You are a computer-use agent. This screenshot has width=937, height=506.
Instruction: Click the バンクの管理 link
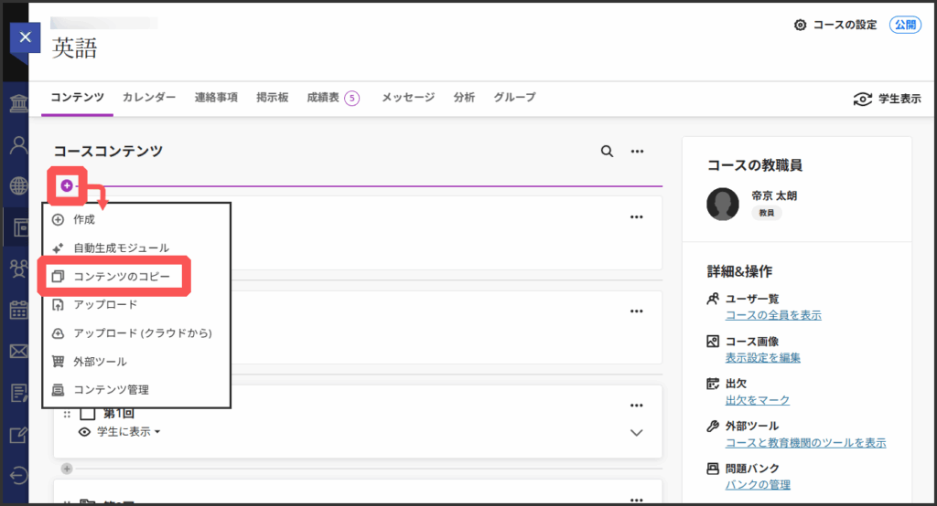757,485
